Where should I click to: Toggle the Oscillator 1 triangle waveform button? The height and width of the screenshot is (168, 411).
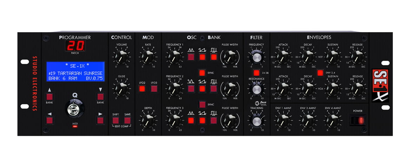tap(191, 57)
